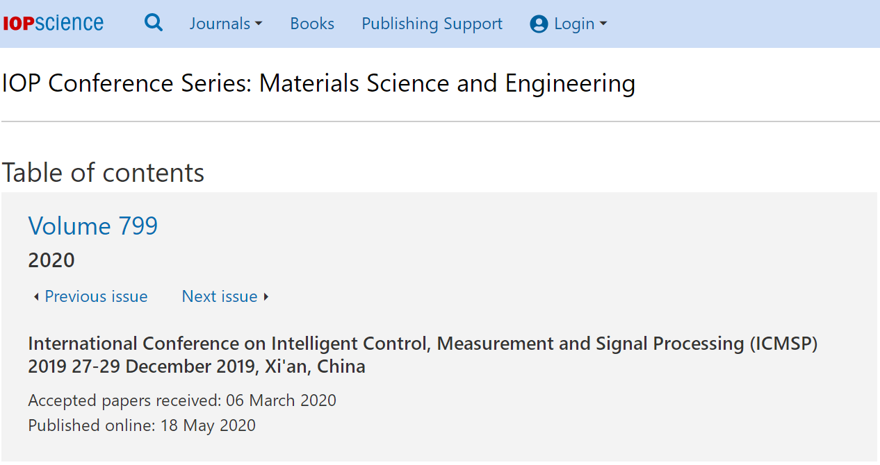Open the Journals menu
Viewport: 880px width, 465px height.
pyautogui.click(x=226, y=24)
